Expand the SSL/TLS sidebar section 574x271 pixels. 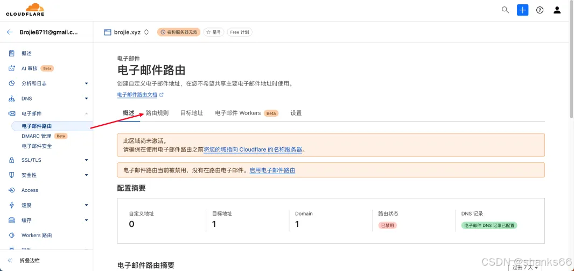click(86, 160)
